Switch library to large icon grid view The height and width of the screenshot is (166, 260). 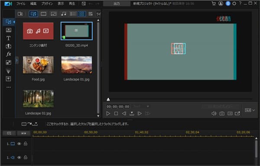pyautogui.click(x=82, y=14)
